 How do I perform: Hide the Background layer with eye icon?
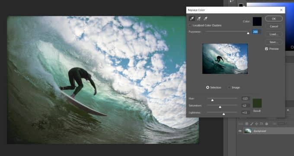[x=240, y=131]
